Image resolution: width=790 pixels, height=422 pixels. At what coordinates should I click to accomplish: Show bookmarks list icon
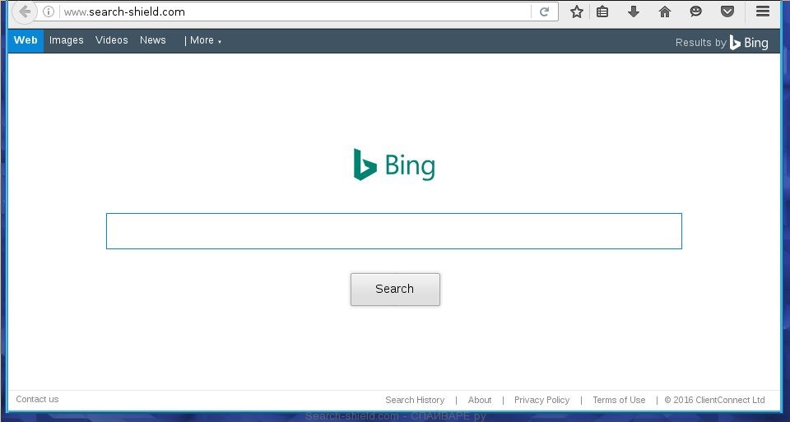602,12
